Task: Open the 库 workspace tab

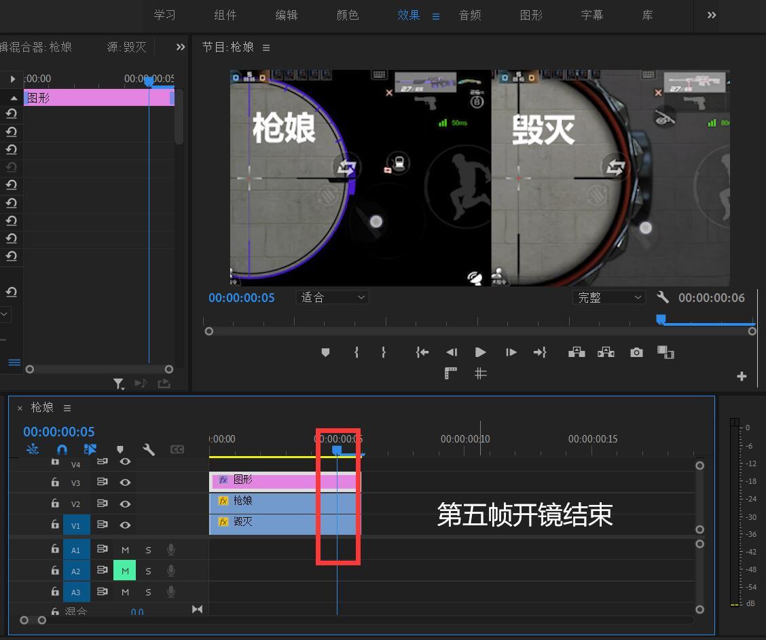Action: click(x=647, y=15)
